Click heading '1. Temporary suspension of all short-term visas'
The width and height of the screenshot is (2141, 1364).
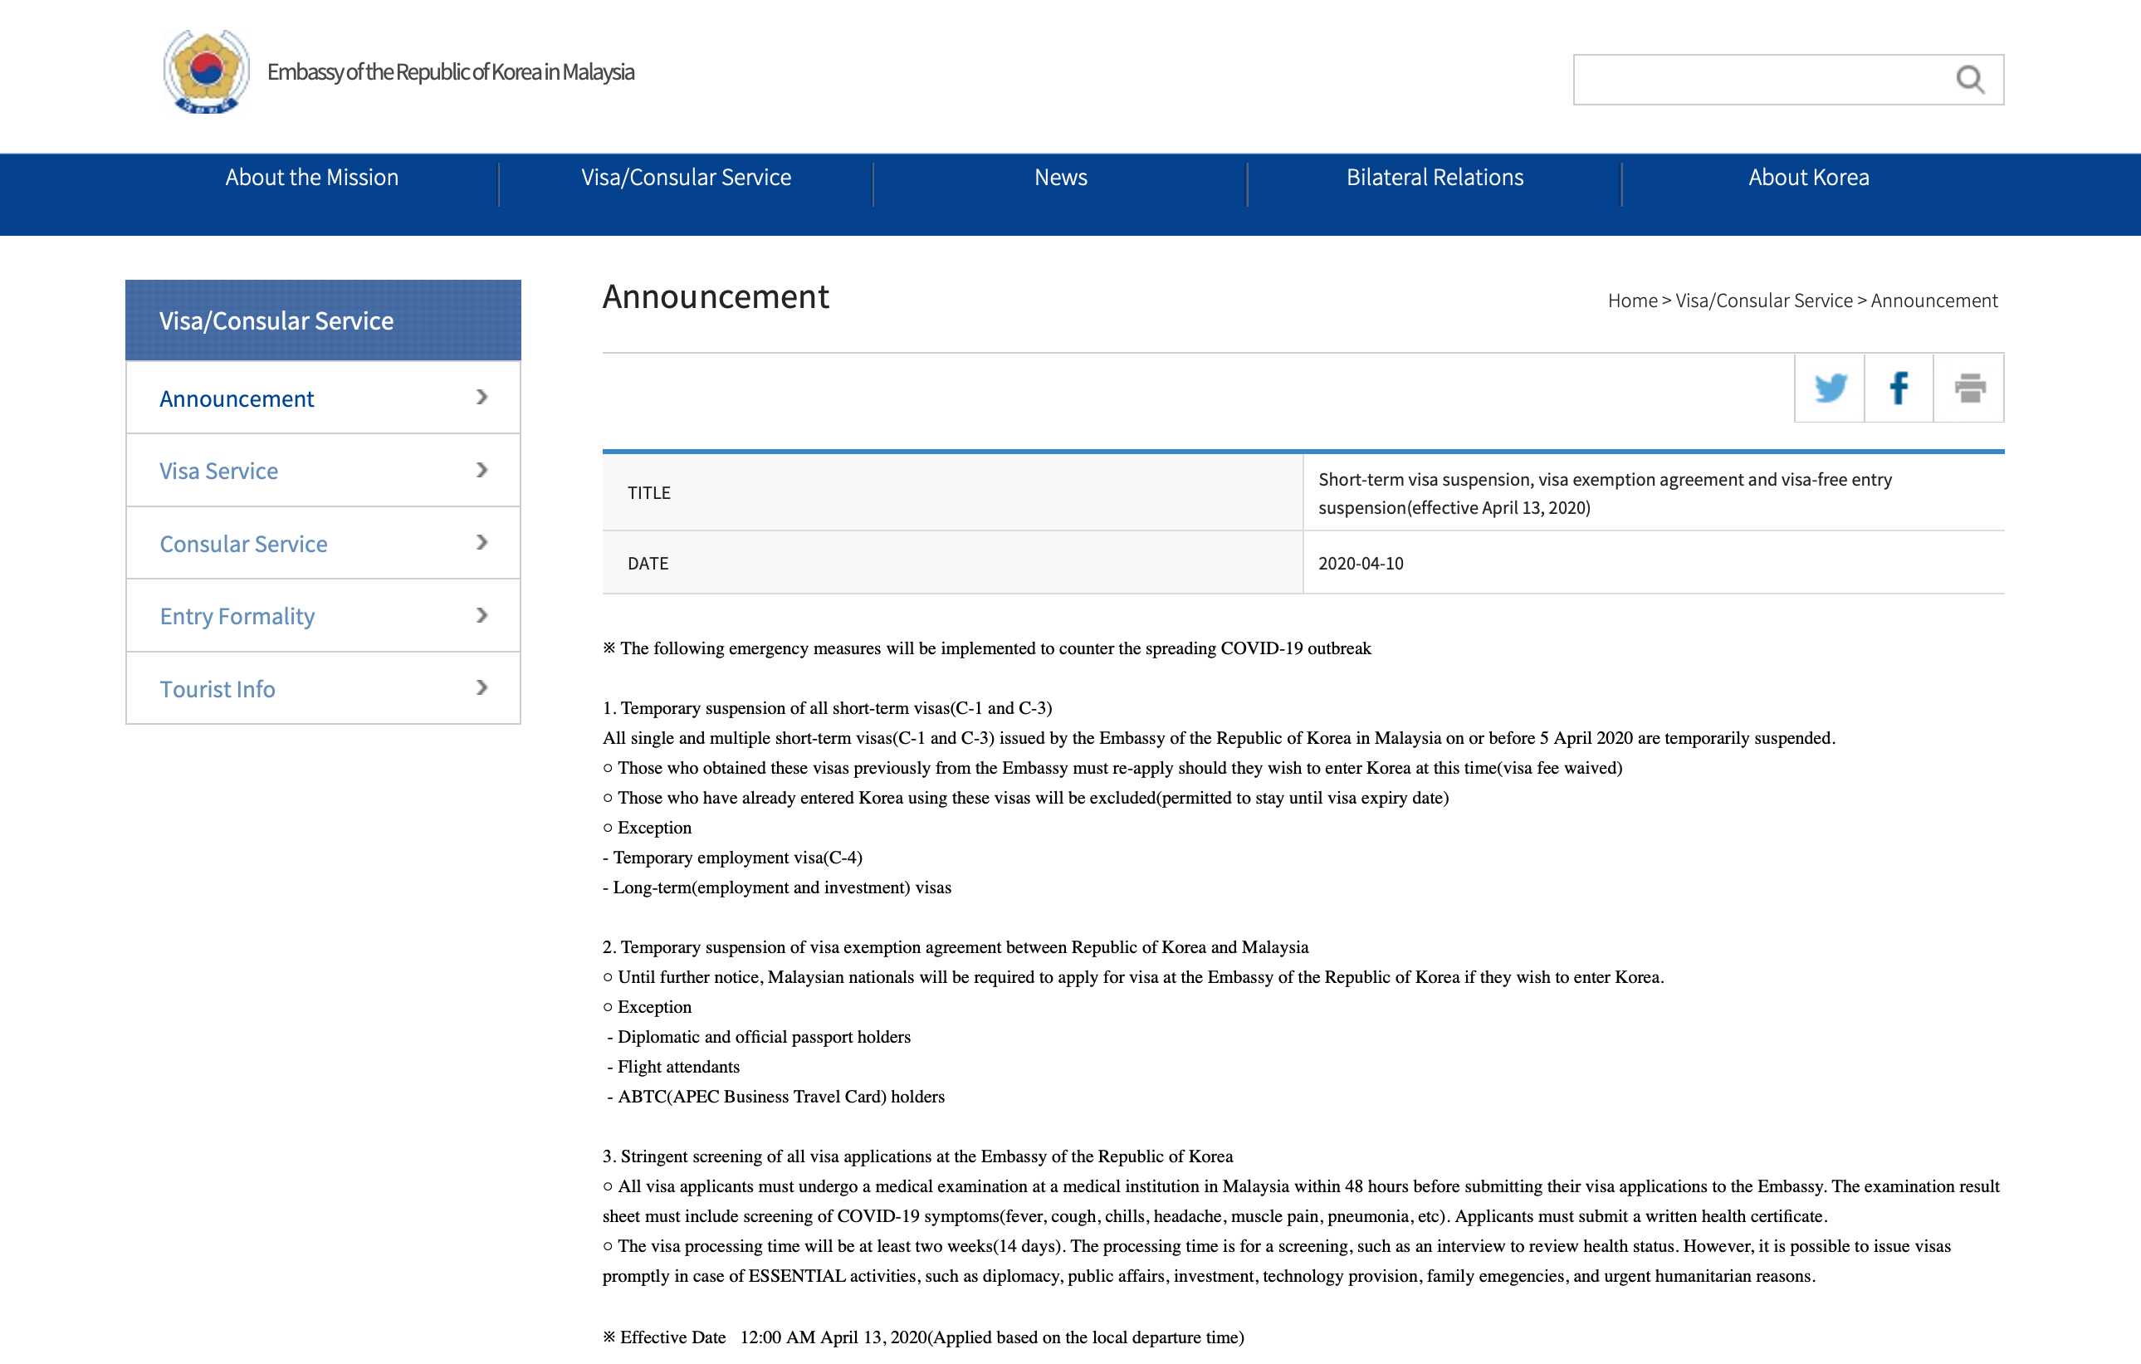point(827,708)
